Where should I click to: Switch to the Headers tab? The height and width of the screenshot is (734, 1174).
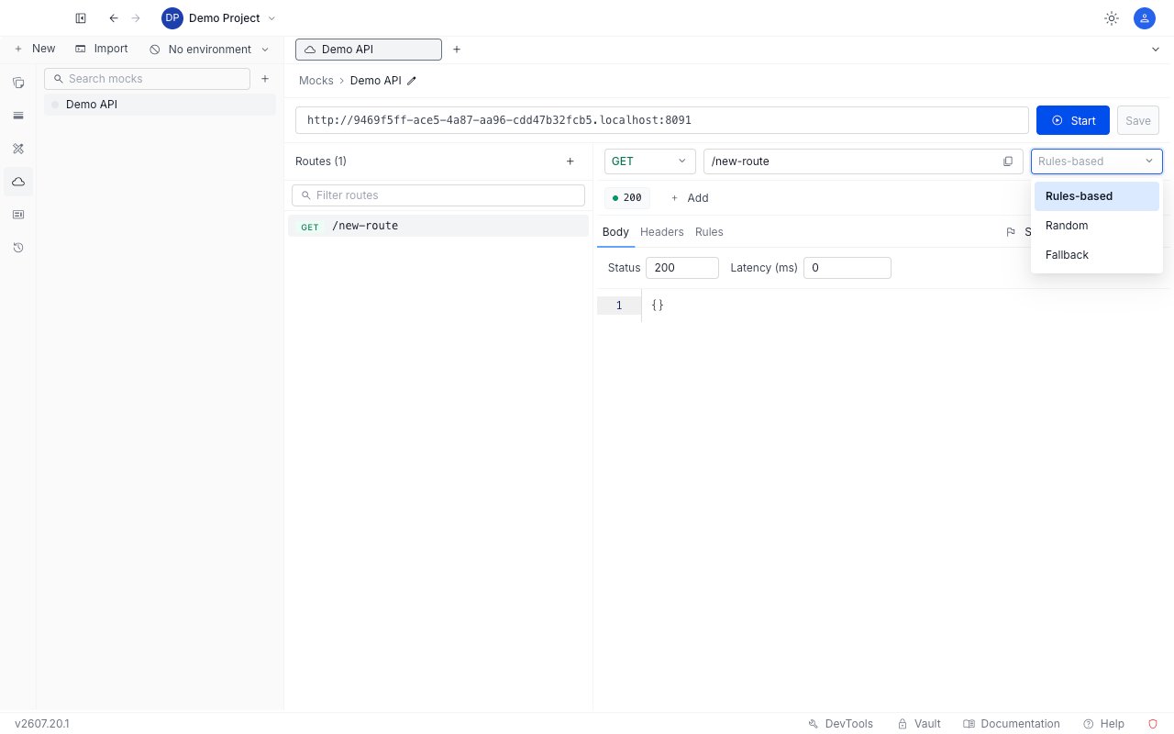point(662,232)
